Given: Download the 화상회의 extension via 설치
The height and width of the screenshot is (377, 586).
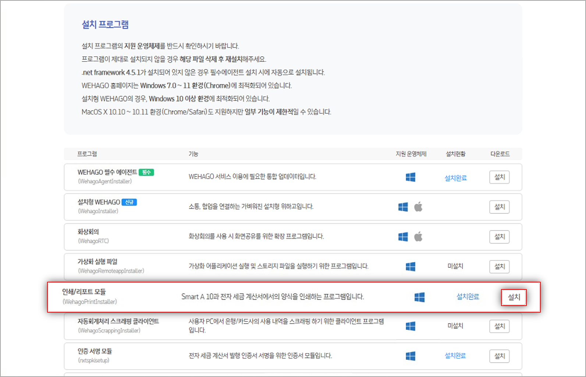Looking at the screenshot, I should pyautogui.click(x=499, y=237).
